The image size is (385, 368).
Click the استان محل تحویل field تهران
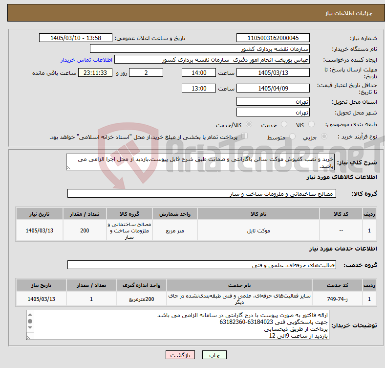[273, 101]
